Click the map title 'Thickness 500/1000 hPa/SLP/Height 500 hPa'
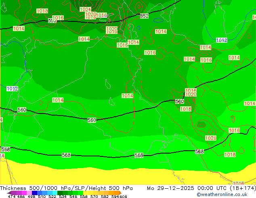Screen dimensions: 256x198 tap(66, 188)
